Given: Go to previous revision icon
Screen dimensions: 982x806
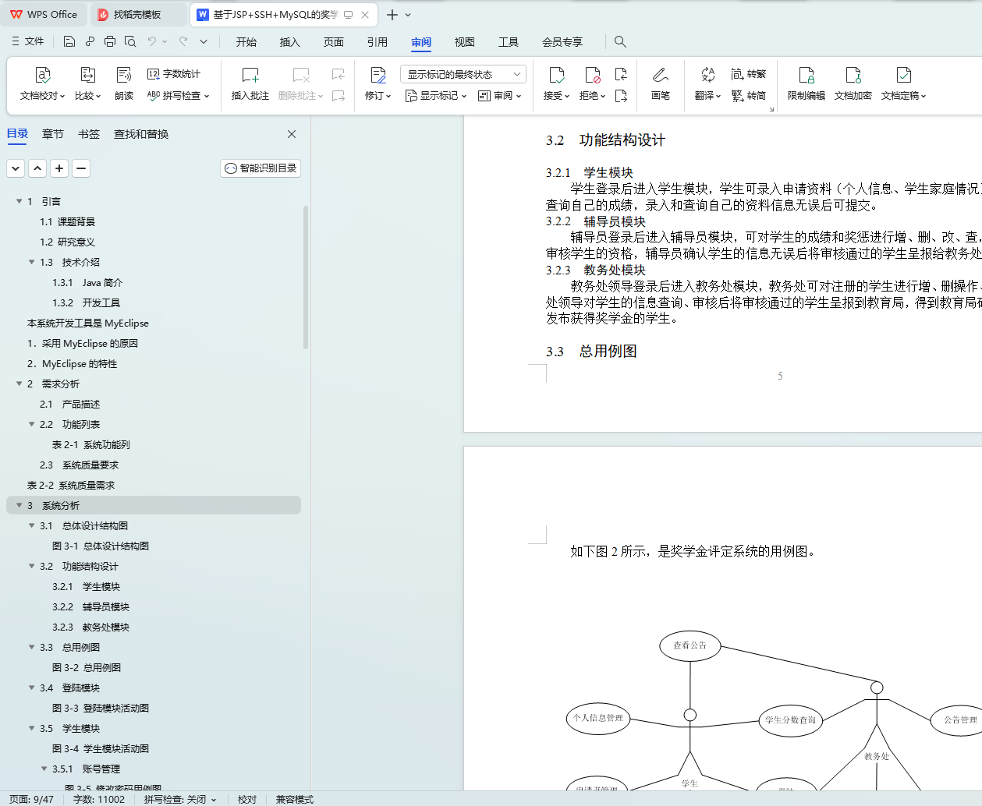Looking at the screenshot, I should tap(621, 74).
